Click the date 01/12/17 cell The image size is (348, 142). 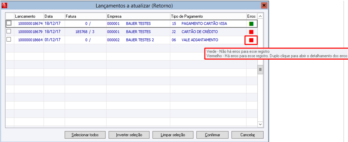point(54,40)
